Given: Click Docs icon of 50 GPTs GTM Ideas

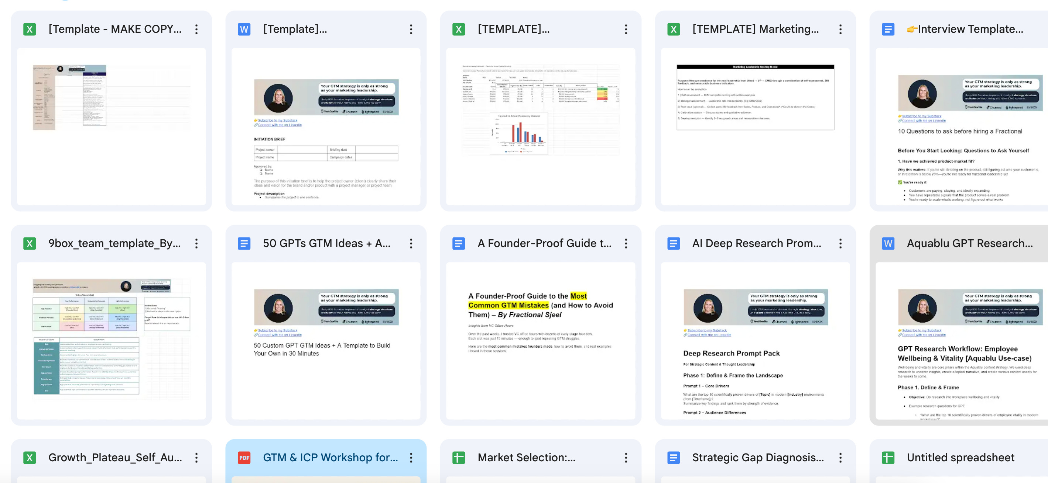Looking at the screenshot, I should (244, 243).
